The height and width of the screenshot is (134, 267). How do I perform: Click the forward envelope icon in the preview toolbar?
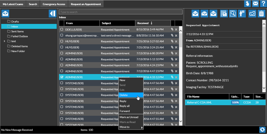[213, 13]
